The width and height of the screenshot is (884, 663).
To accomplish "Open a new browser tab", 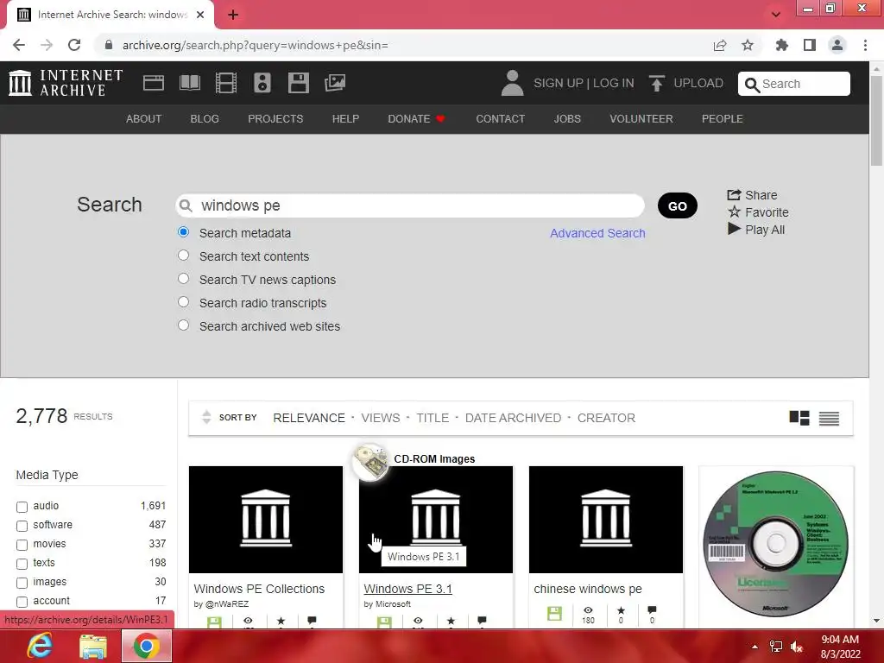I will 233,15.
